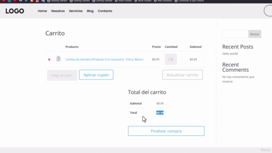Open the 'Hello world!' recent post
272x153 pixels.
230,54
